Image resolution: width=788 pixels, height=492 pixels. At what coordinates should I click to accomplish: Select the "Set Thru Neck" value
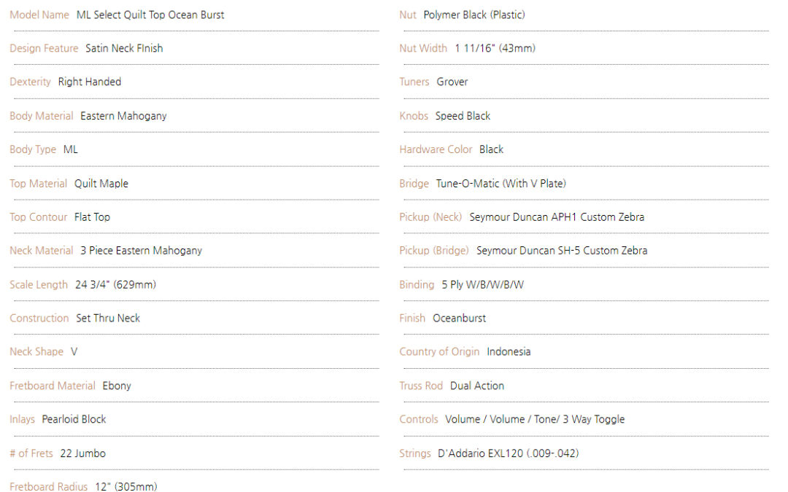108,319
